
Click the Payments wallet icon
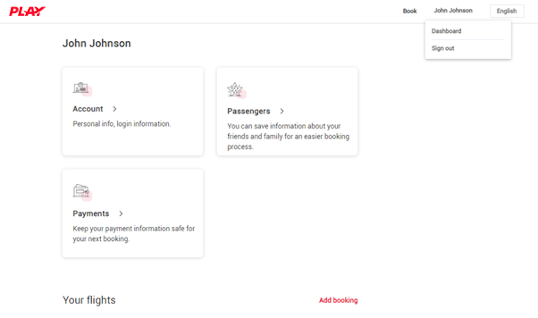point(82,192)
